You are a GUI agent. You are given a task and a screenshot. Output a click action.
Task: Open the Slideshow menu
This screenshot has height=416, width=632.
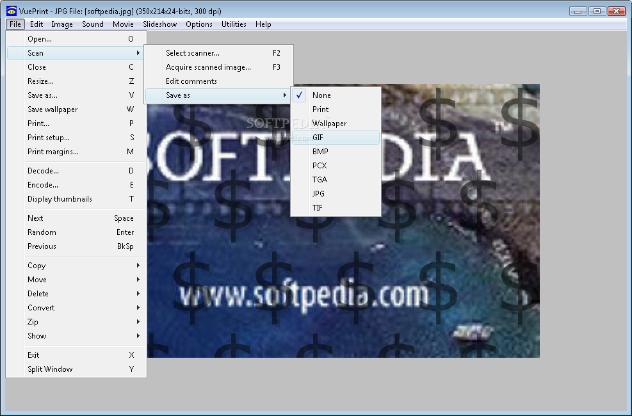(x=159, y=24)
